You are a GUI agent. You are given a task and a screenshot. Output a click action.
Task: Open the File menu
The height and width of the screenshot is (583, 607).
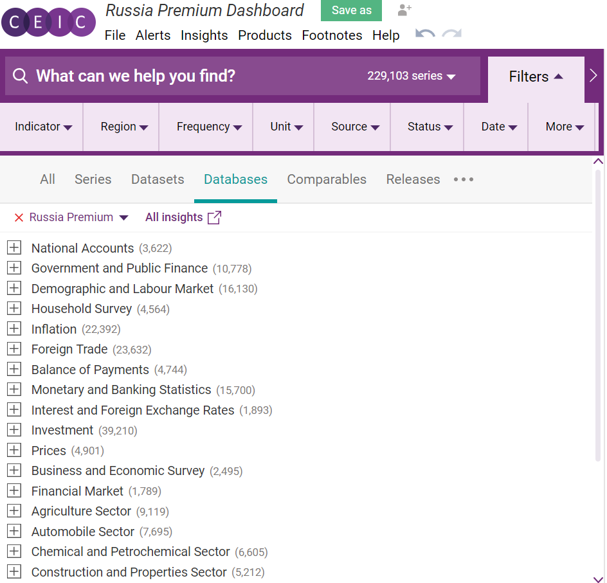(115, 35)
